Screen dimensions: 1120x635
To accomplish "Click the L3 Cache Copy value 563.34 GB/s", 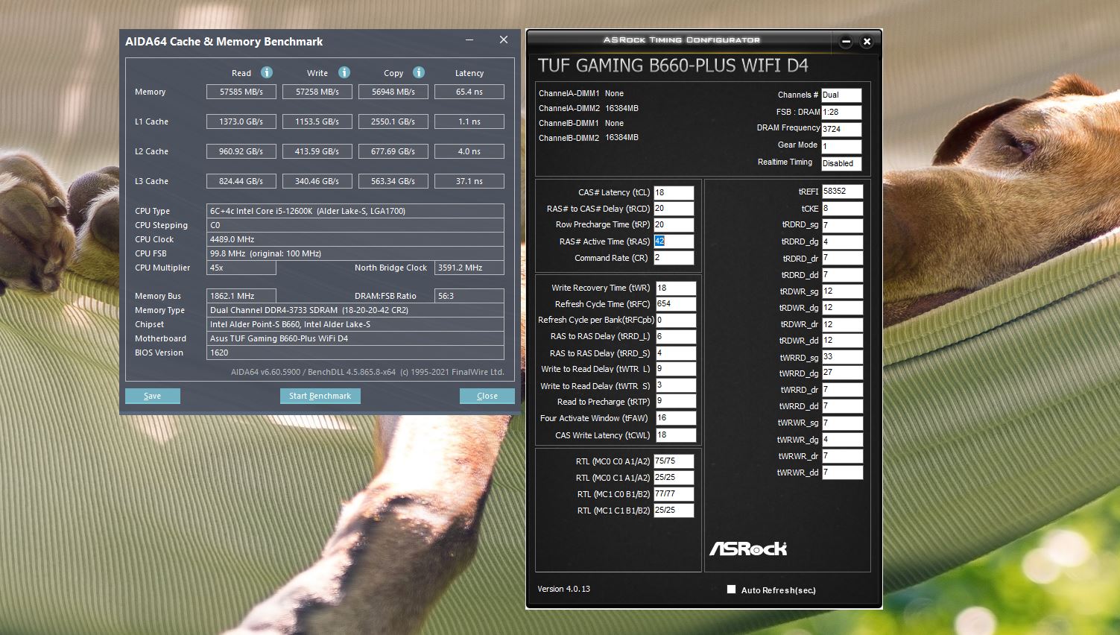I will [393, 181].
